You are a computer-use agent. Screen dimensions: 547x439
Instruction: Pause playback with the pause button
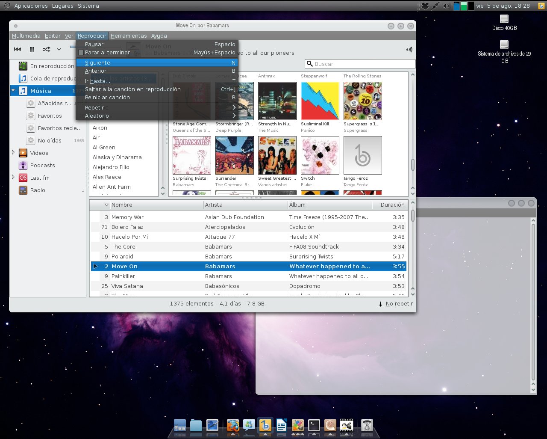pos(32,49)
